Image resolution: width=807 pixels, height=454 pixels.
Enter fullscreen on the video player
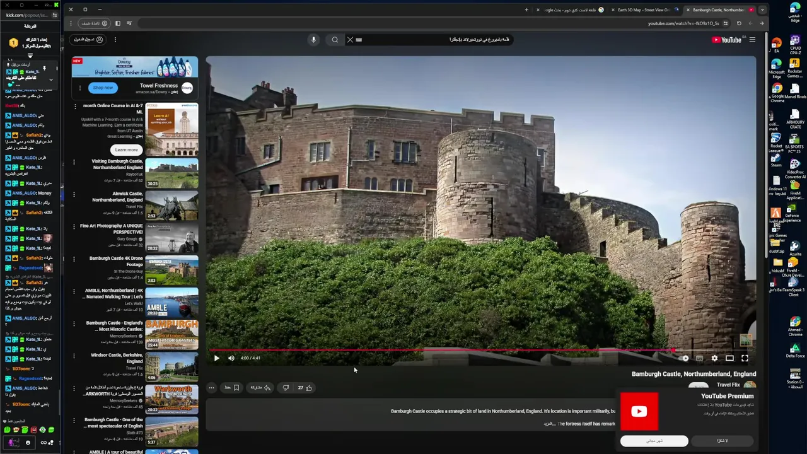tap(745, 358)
